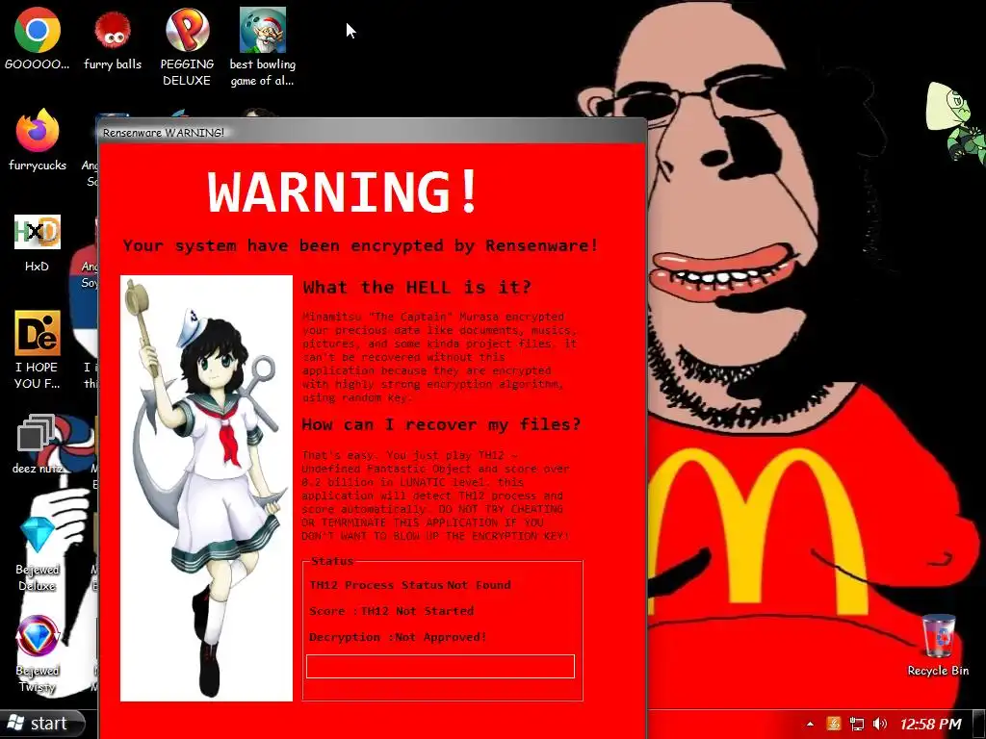Click the Captain Murasa character image
The image size is (986, 739).
206,488
